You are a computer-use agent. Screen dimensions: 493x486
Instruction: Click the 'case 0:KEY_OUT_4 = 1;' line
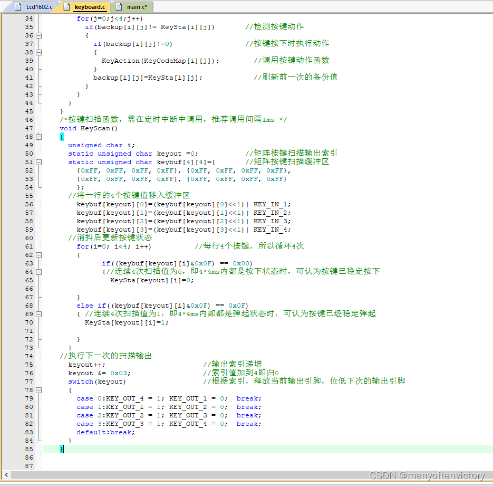coord(169,398)
